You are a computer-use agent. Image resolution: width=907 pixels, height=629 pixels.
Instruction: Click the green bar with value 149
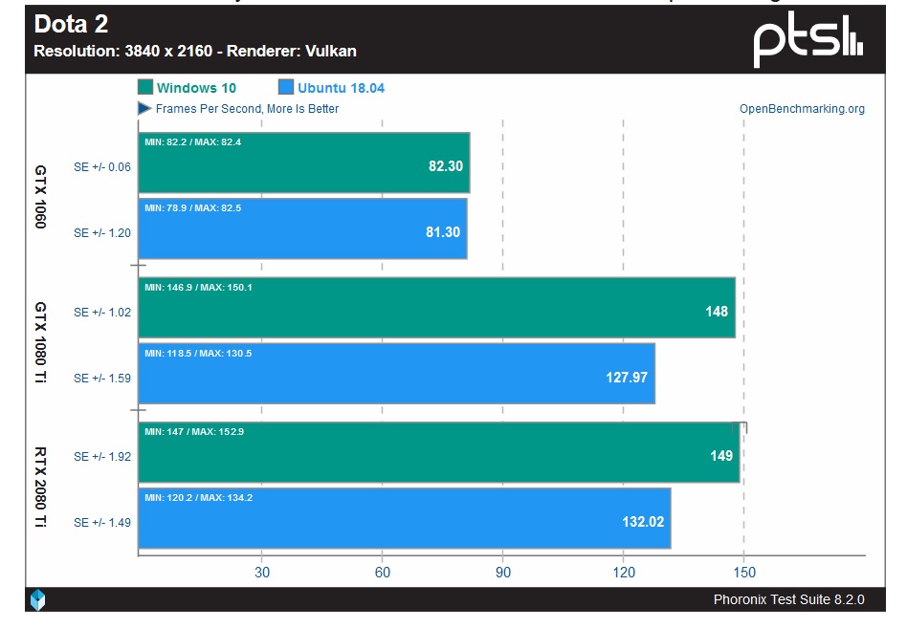[438, 454]
